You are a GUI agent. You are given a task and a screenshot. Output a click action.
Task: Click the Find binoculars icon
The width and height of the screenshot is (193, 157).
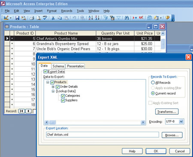point(127,18)
